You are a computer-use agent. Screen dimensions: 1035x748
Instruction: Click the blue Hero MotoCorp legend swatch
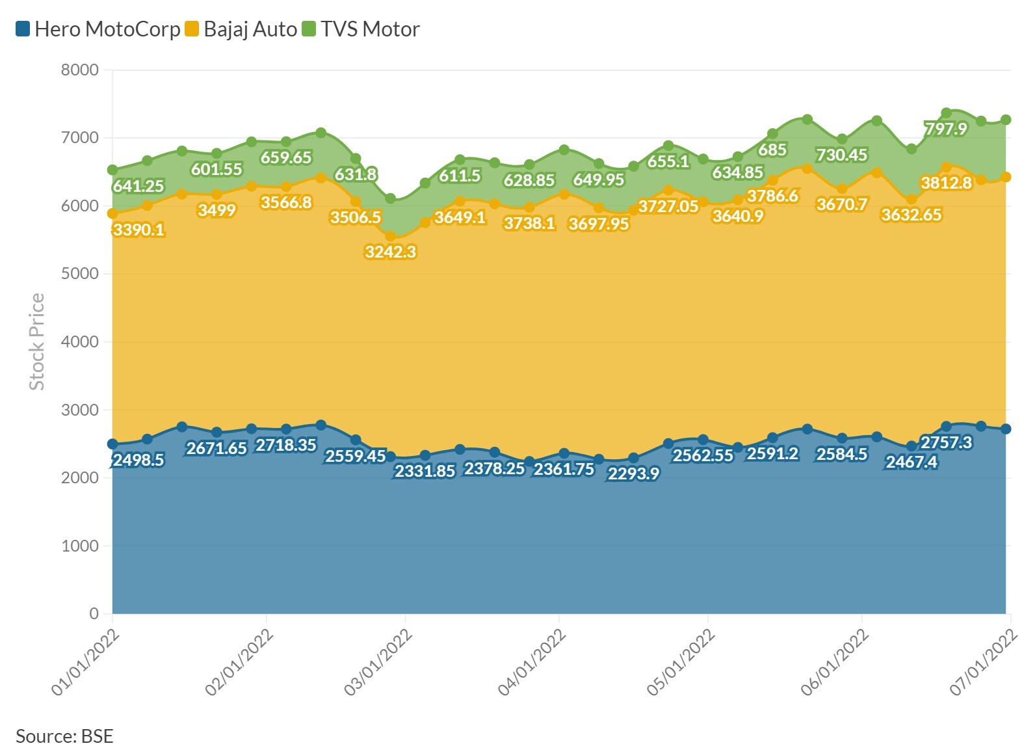(x=23, y=29)
